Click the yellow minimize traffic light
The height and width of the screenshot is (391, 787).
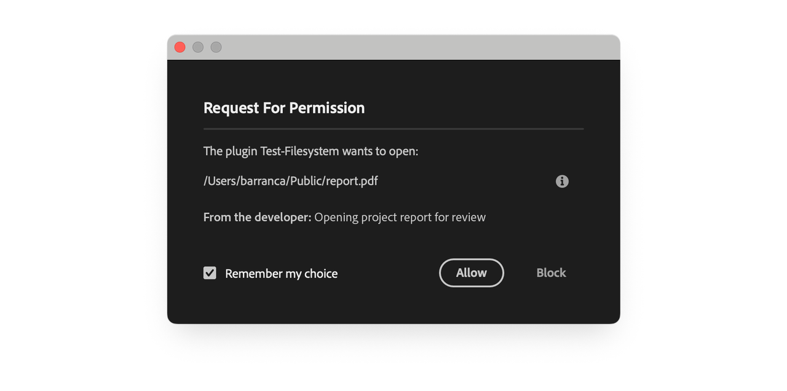[x=197, y=47]
